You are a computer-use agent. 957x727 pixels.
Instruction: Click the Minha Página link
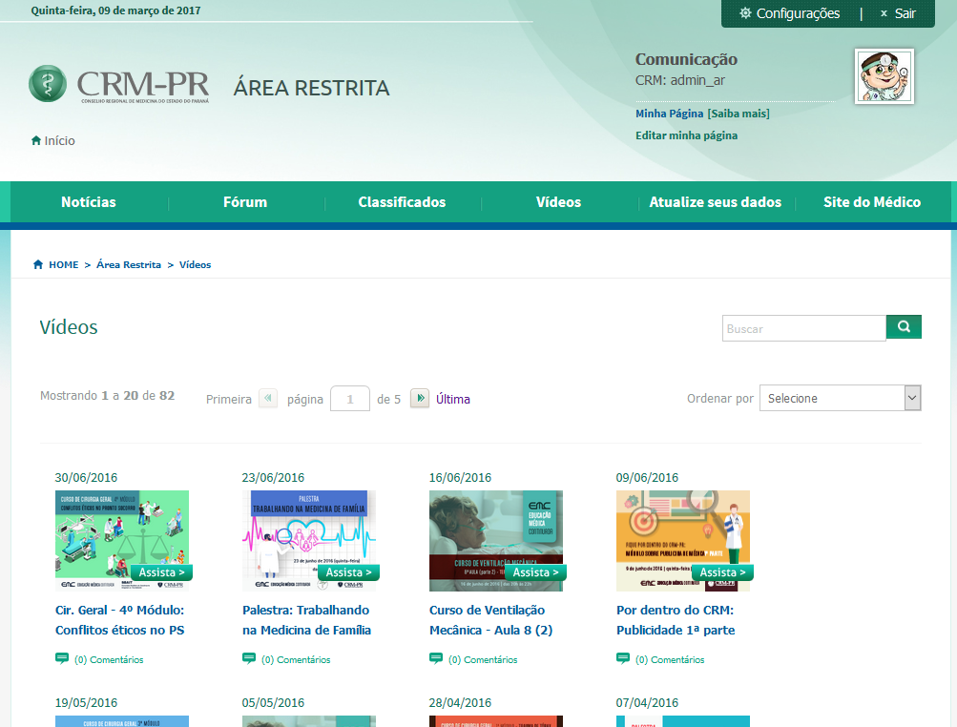[670, 114]
